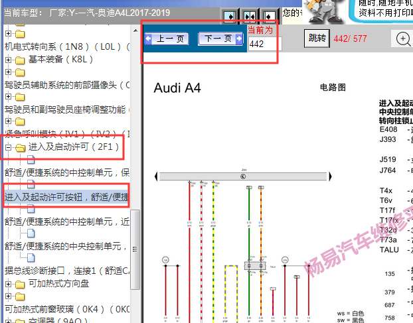Click the right scroll arrow of J393 bar

click(330, 176)
